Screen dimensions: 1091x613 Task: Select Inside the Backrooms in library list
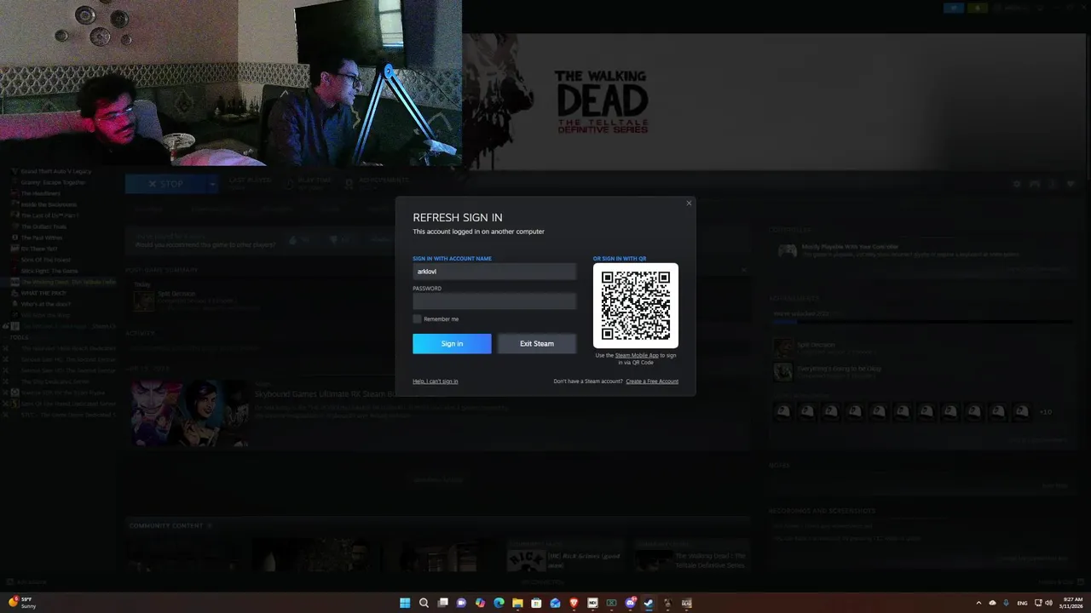(x=49, y=204)
